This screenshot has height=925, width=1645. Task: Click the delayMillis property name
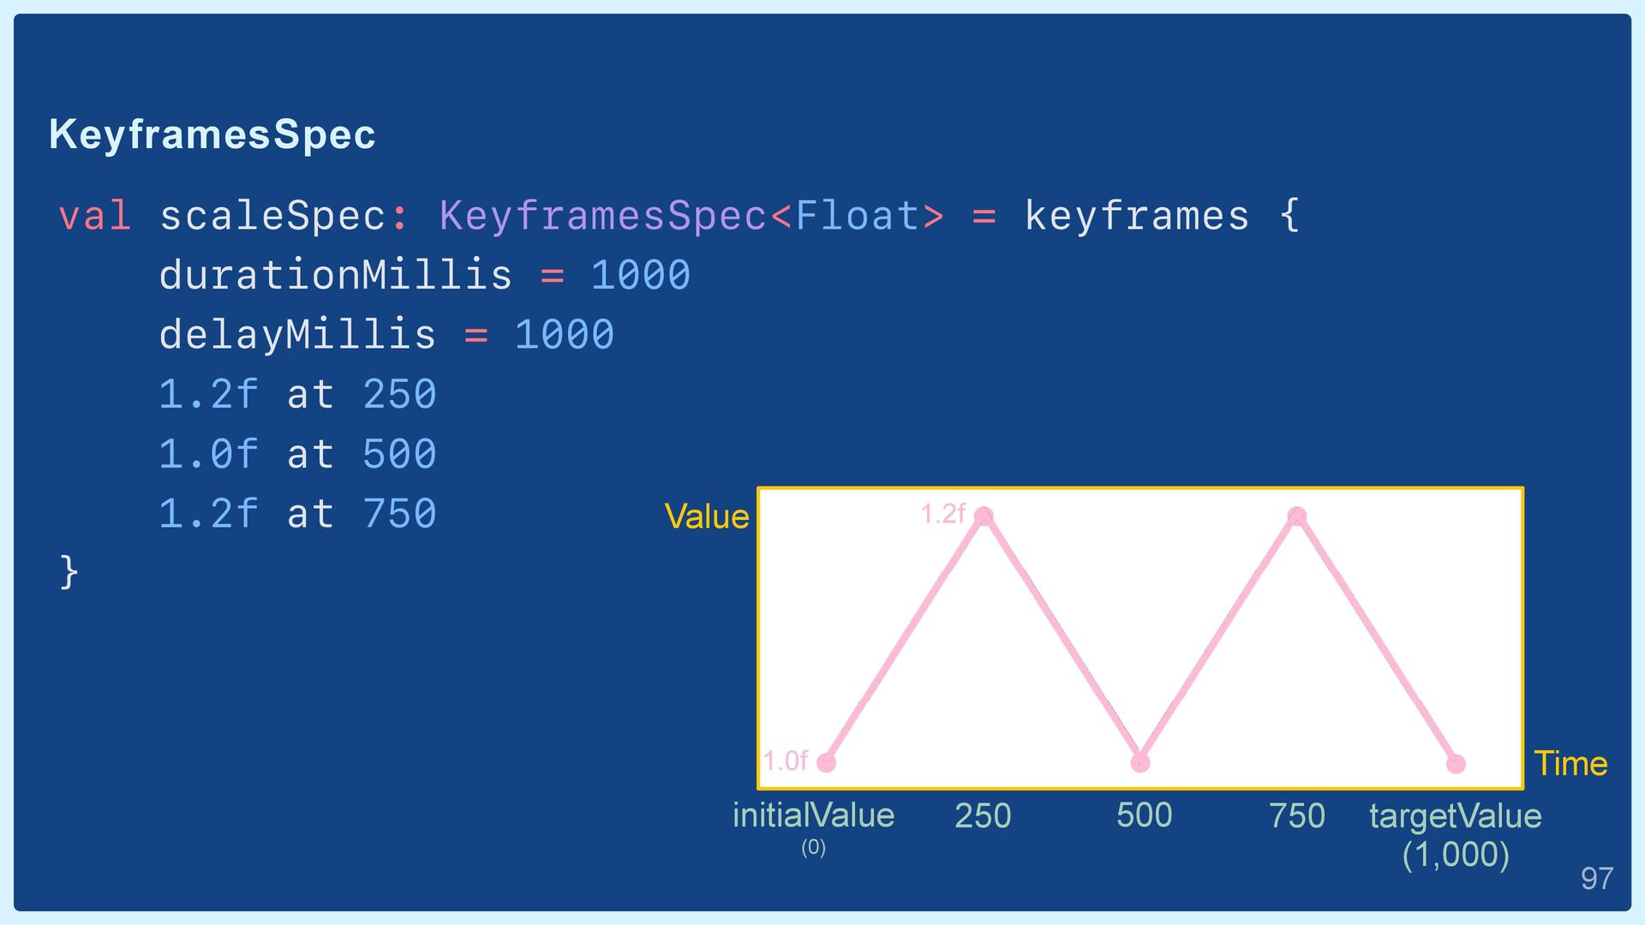[297, 334]
